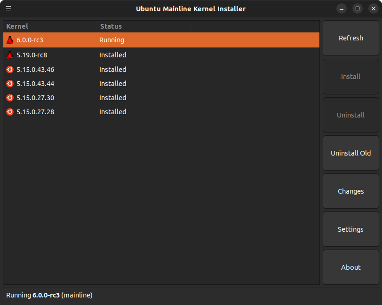Viewport: 382px width, 305px height.
Task: Remove old kernels with Uninstall Old
Action: [x=351, y=153]
